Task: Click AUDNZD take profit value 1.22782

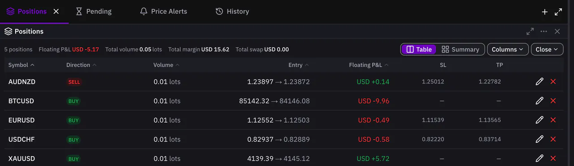Action: (490, 82)
